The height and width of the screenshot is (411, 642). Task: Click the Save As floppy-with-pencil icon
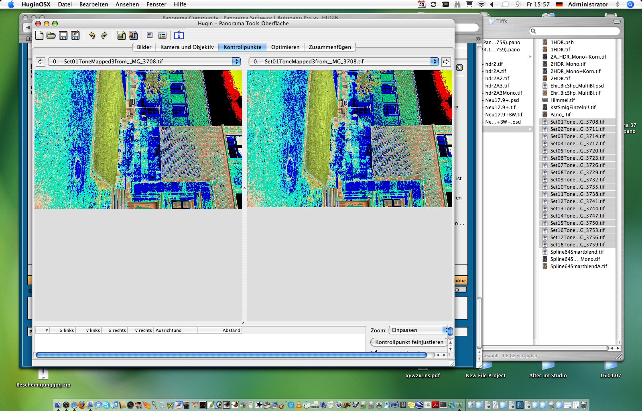[x=75, y=35]
